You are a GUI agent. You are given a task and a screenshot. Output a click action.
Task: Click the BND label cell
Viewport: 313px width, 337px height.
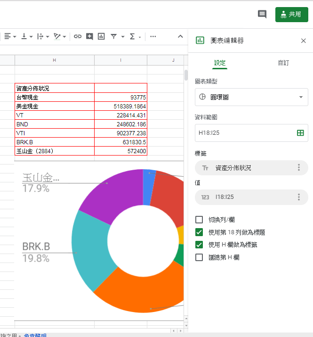tap(55, 124)
